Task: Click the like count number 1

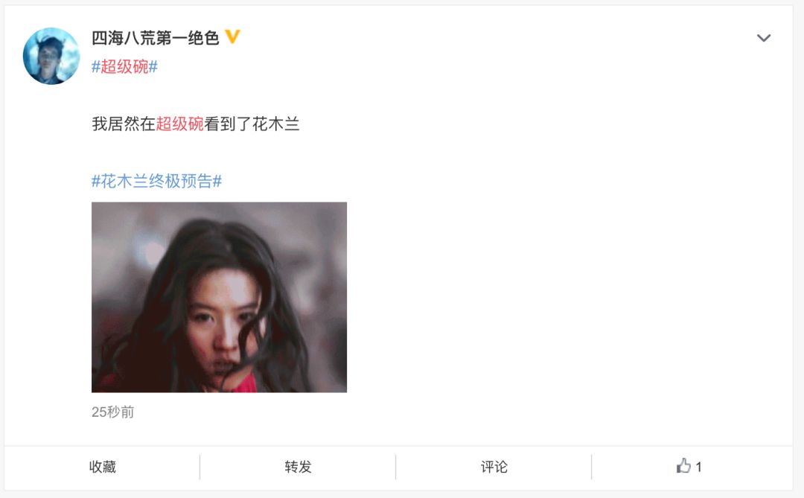Action: pos(698,467)
